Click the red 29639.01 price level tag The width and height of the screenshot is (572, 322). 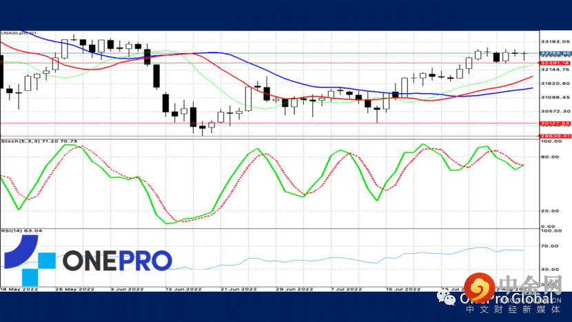tap(555, 136)
